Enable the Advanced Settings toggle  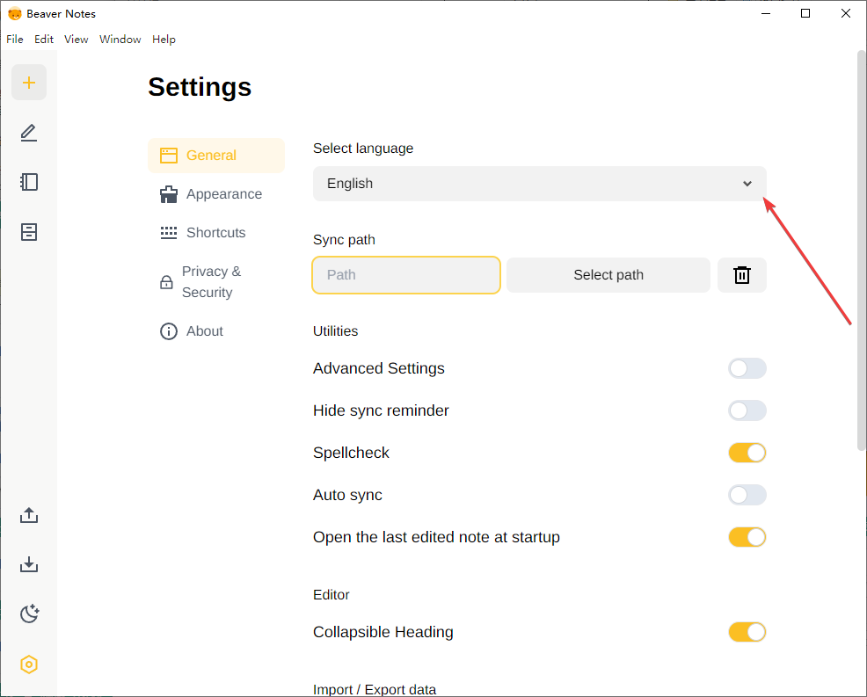(x=747, y=368)
